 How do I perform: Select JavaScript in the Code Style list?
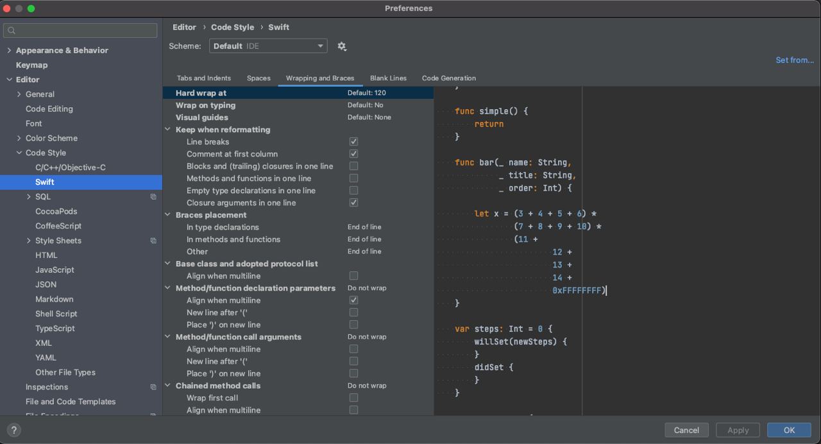point(55,270)
